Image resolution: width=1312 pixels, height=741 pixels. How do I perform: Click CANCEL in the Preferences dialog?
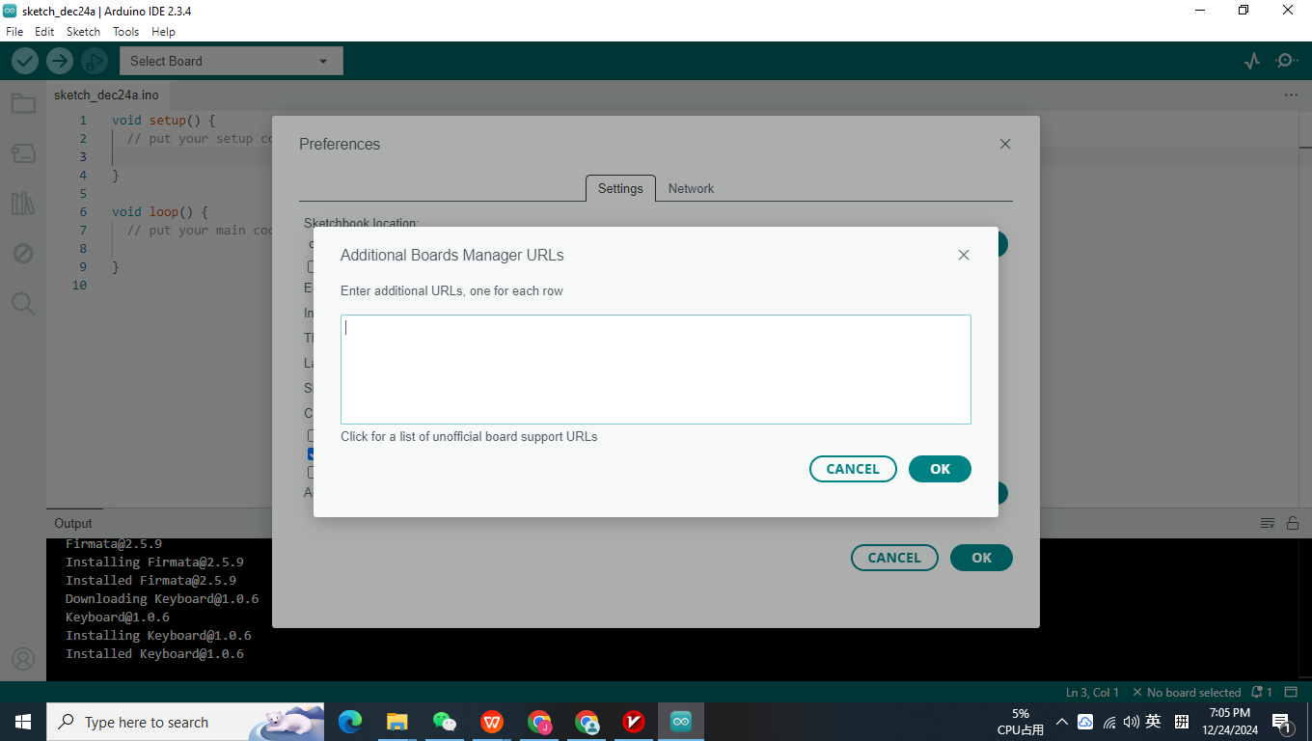point(894,558)
